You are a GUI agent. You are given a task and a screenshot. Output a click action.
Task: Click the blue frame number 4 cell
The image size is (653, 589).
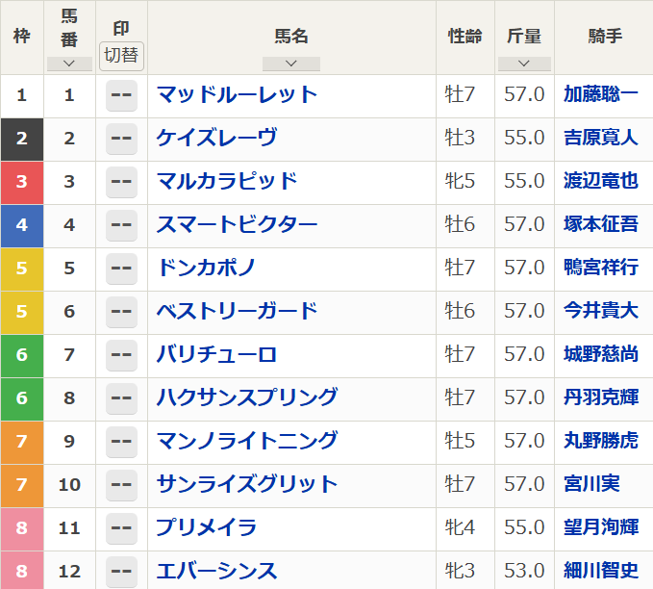21,225
